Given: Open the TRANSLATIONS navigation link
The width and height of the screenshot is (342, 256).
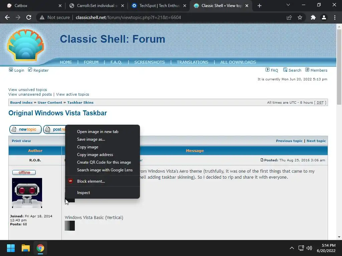Looking at the screenshot, I should [192, 62].
